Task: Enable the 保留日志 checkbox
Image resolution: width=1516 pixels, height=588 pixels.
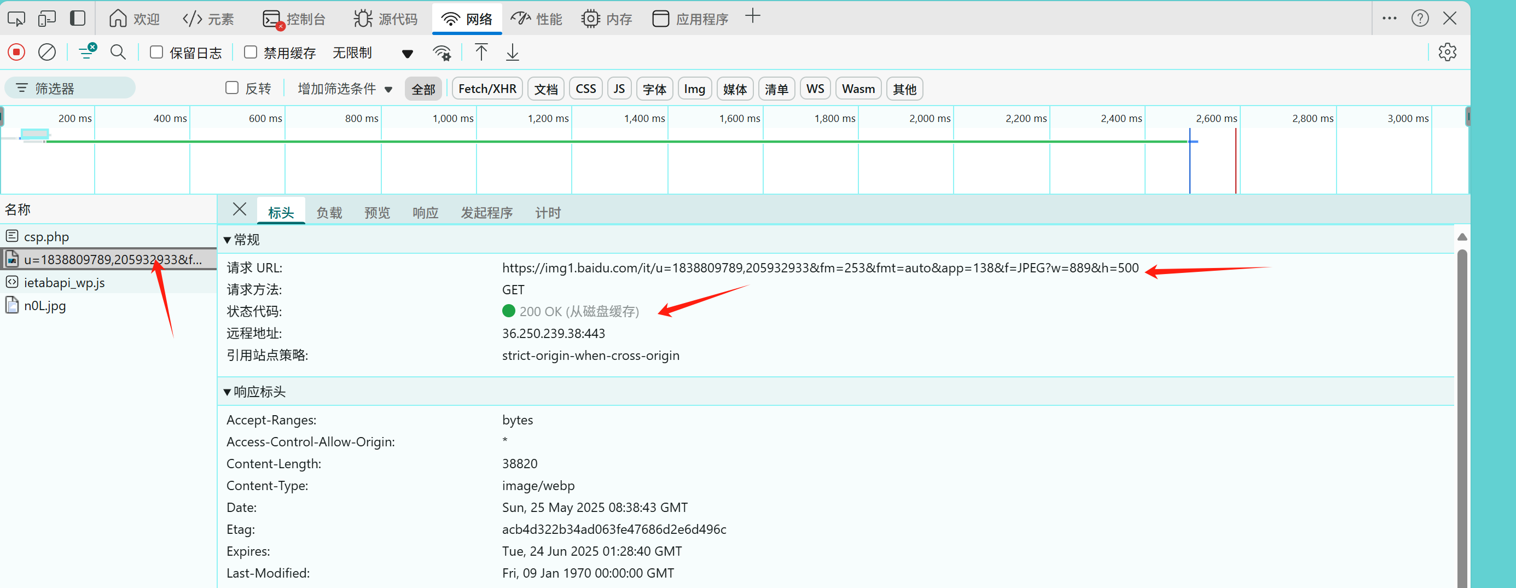Action: [x=156, y=53]
